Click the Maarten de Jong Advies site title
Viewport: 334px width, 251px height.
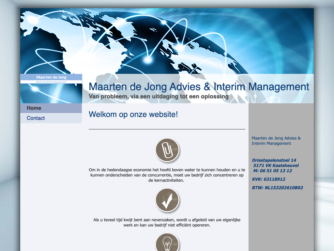[199, 87]
